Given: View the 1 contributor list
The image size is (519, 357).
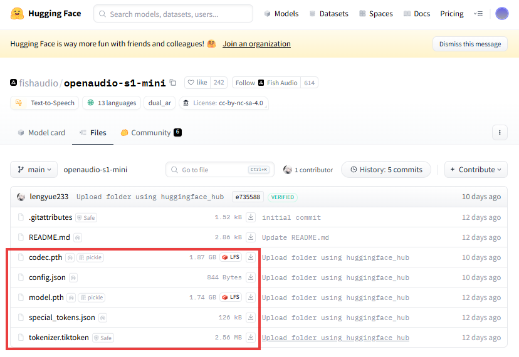Looking at the screenshot, I should (308, 170).
